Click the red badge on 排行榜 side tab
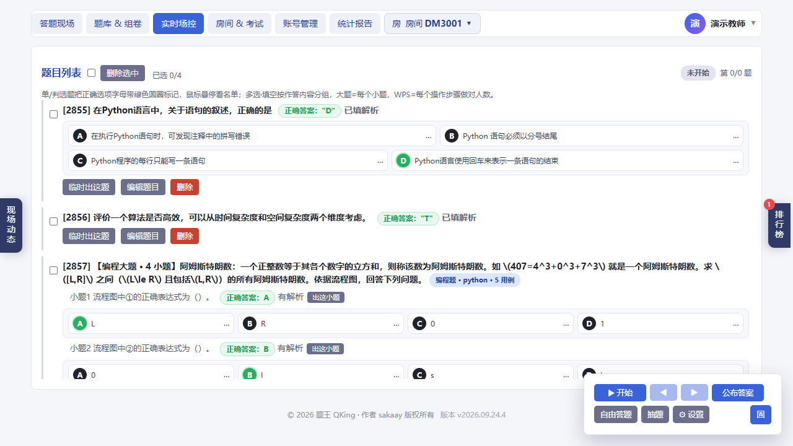The image size is (793, 446). click(x=769, y=204)
